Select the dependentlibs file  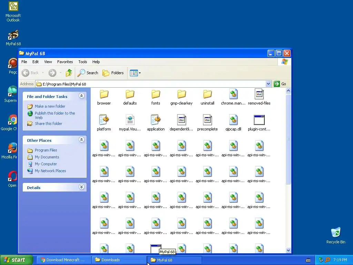(181, 123)
